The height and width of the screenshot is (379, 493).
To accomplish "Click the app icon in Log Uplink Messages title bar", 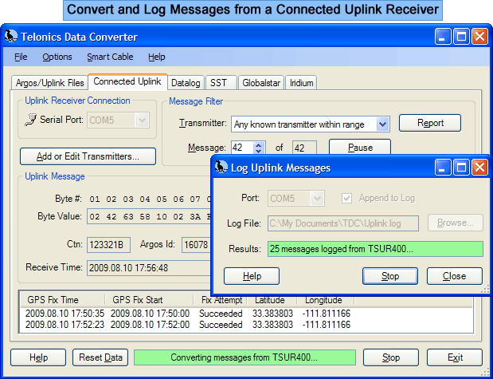I will point(221,168).
